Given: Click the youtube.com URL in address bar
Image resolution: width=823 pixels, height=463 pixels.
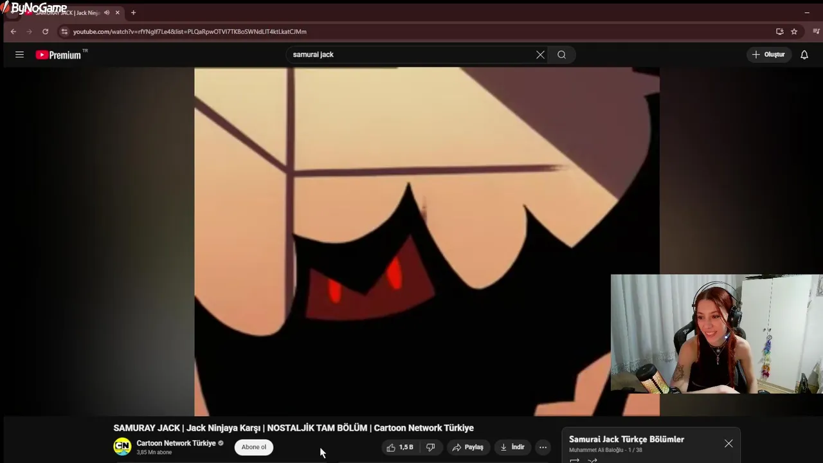Looking at the screenshot, I should click(190, 32).
